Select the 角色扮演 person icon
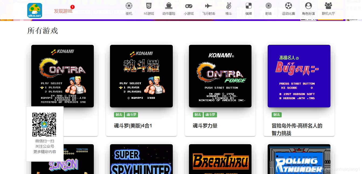The image size is (362, 174). point(308,6)
